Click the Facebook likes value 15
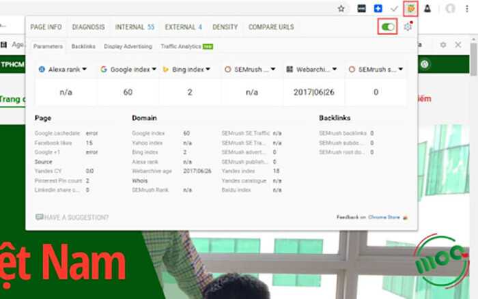 pos(89,143)
